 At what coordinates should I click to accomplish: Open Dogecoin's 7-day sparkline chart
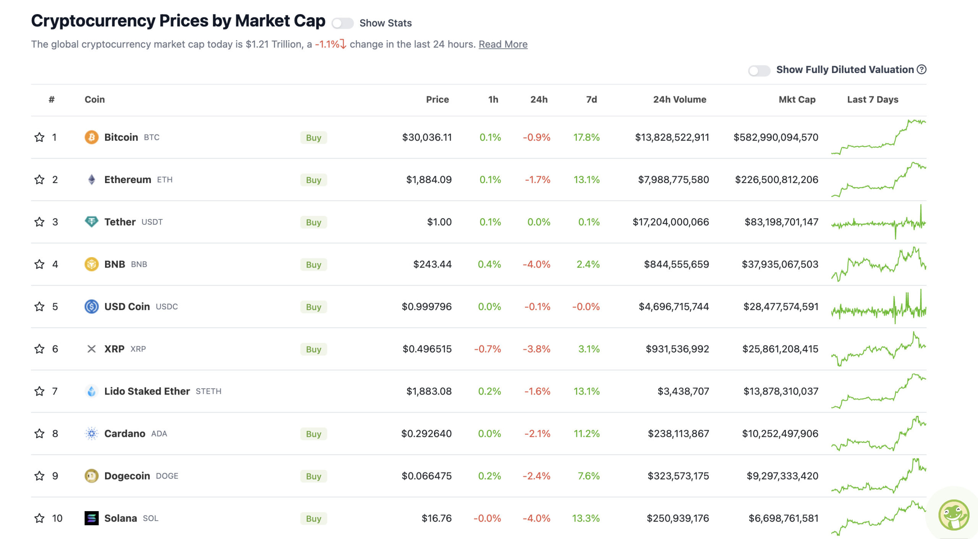point(878,476)
